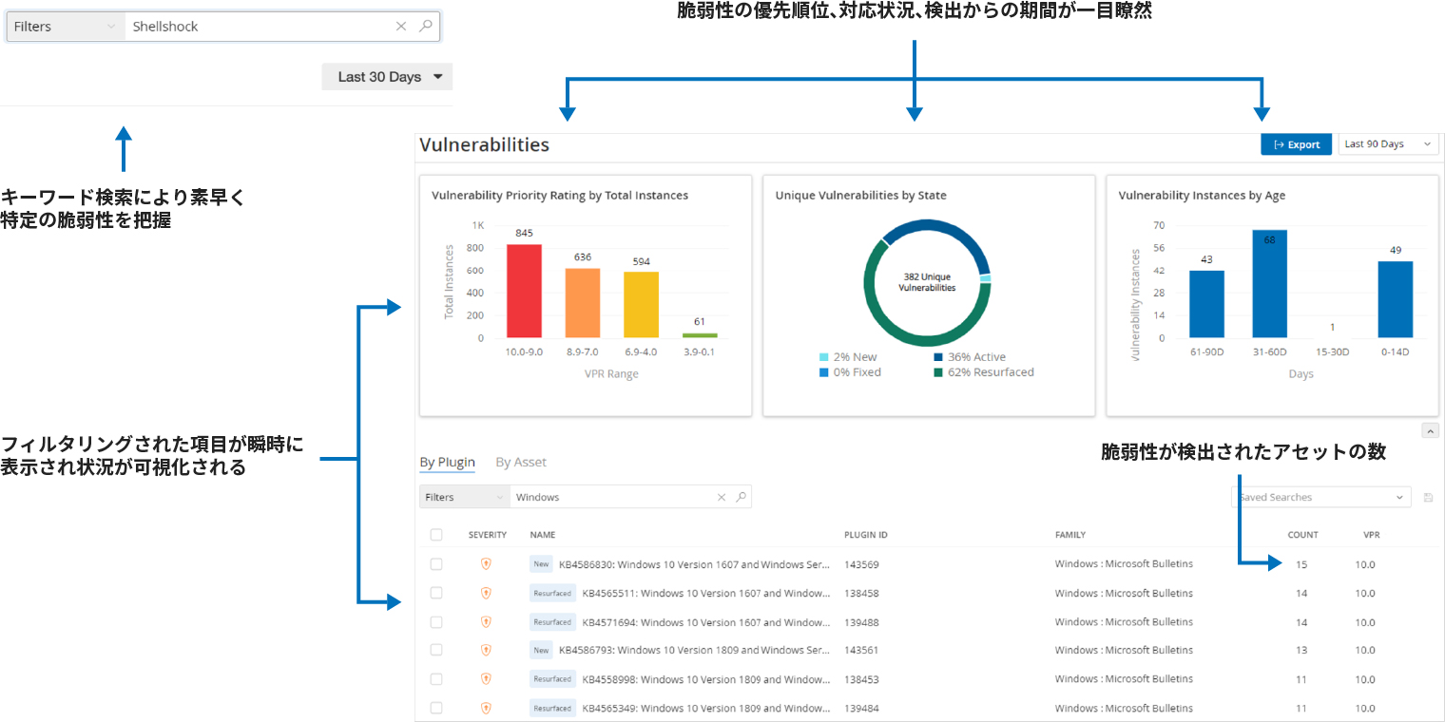Open the Last 90 Days dropdown
The height and width of the screenshot is (722, 1445).
1388,144
